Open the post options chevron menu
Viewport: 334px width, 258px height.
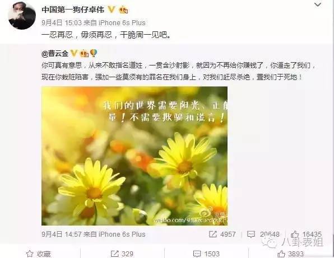[318, 4]
